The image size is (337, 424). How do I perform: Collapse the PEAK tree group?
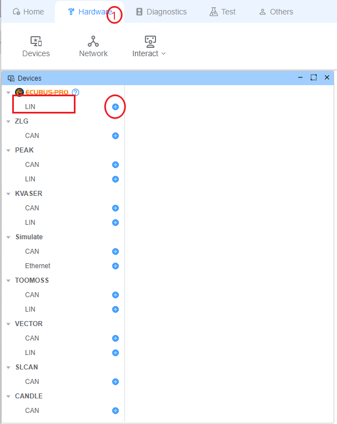tap(8, 150)
